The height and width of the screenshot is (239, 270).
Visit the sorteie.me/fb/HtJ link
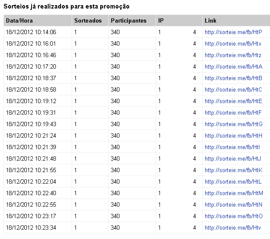[232, 158]
